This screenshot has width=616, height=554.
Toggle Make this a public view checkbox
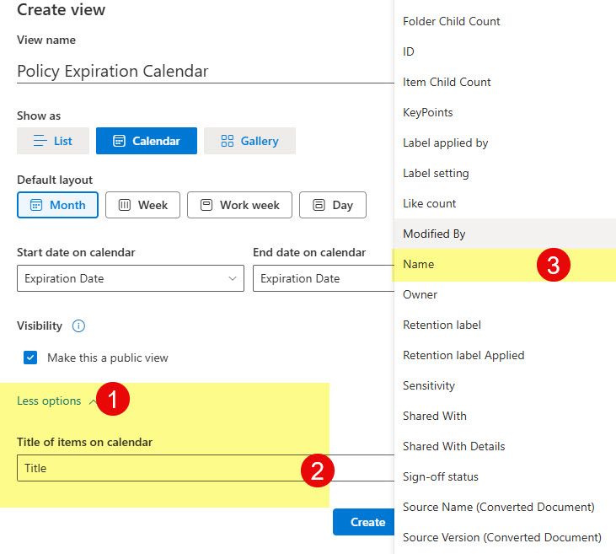click(x=30, y=358)
